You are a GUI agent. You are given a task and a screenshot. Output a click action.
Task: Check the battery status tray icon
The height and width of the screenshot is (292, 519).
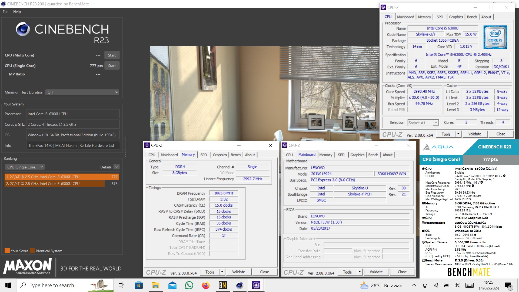click(x=447, y=285)
